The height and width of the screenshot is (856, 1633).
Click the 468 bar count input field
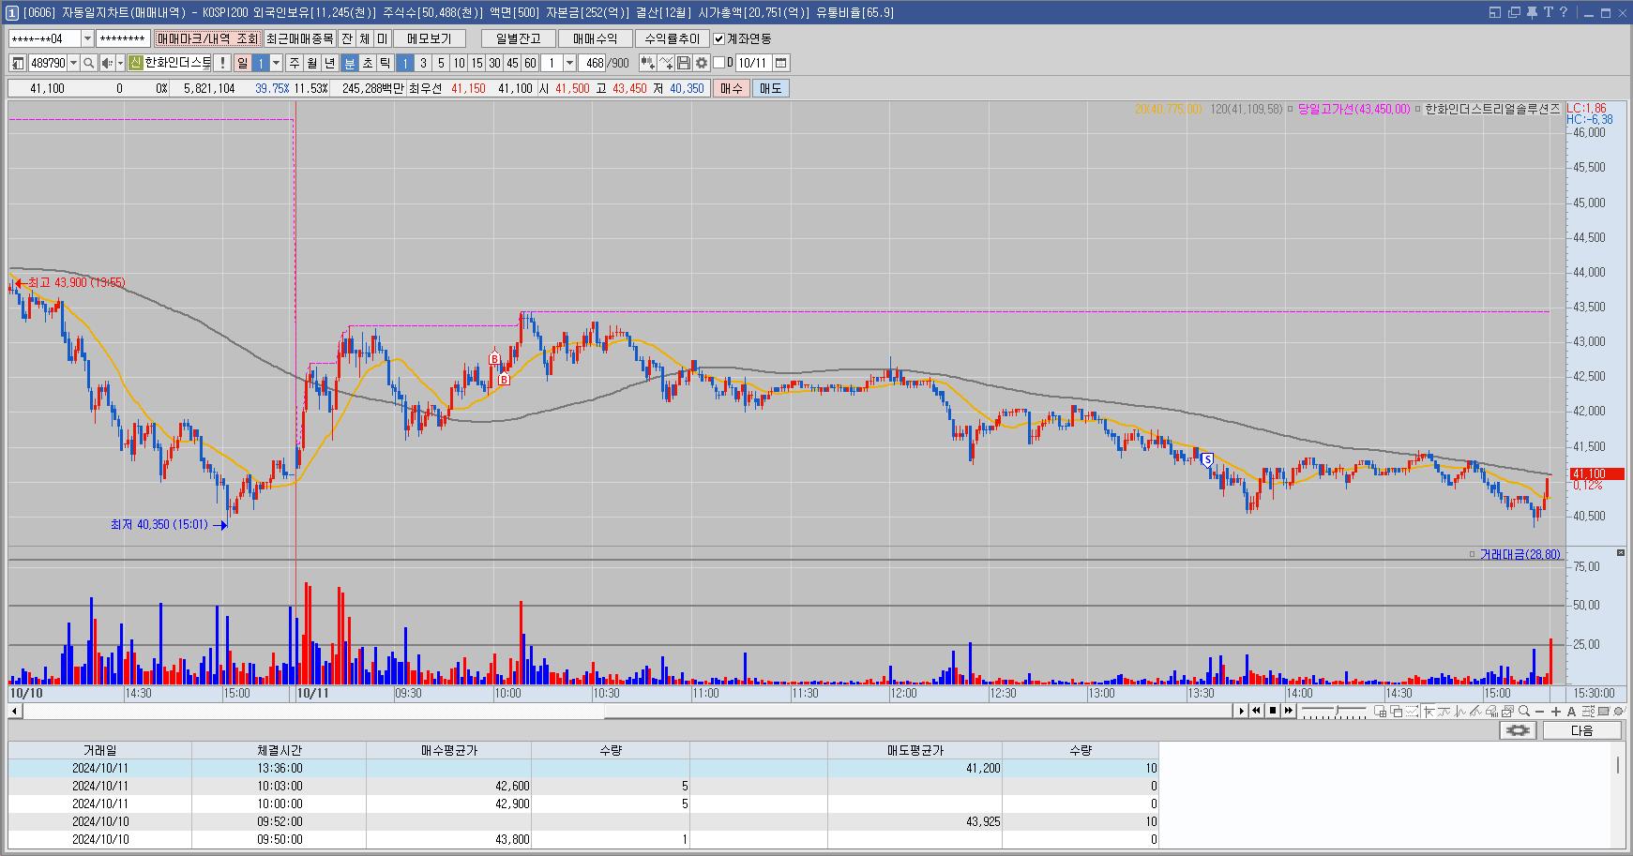pos(593,63)
